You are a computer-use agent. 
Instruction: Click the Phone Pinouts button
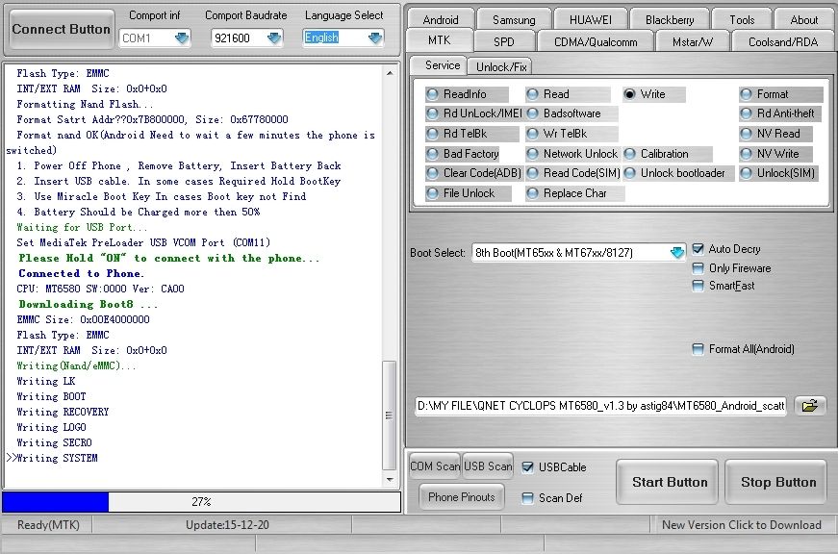tap(462, 497)
